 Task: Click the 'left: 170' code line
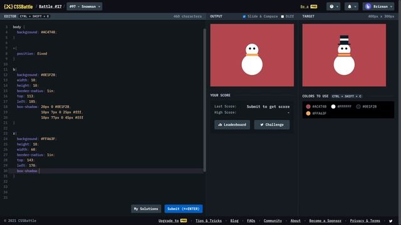click(26, 166)
